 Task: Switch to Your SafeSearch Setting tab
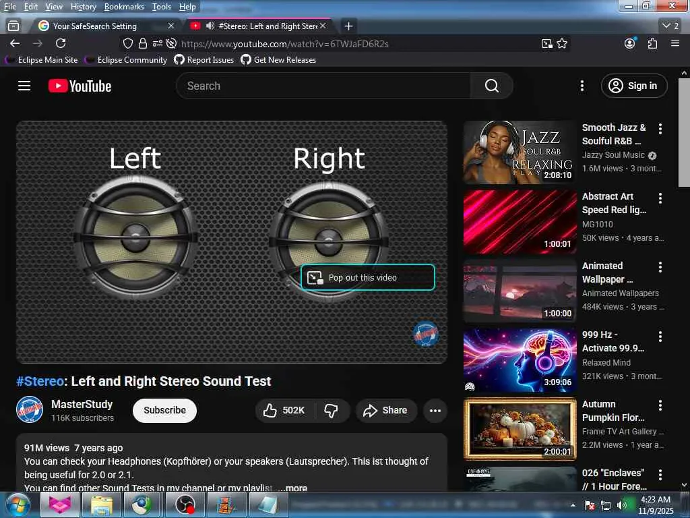coord(94,26)
